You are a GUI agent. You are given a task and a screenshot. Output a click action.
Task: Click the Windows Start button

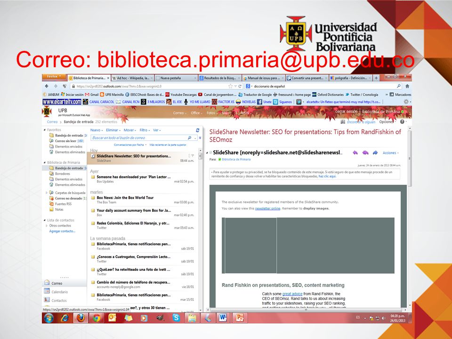click(48, 318)
